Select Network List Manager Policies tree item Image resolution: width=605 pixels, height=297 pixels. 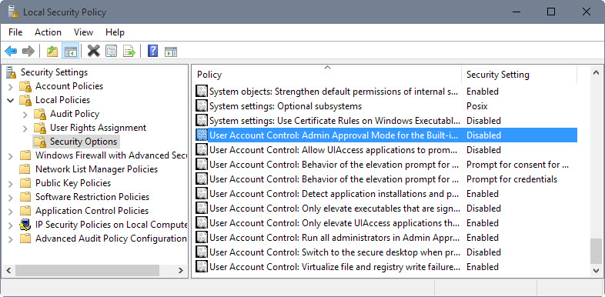96,169
